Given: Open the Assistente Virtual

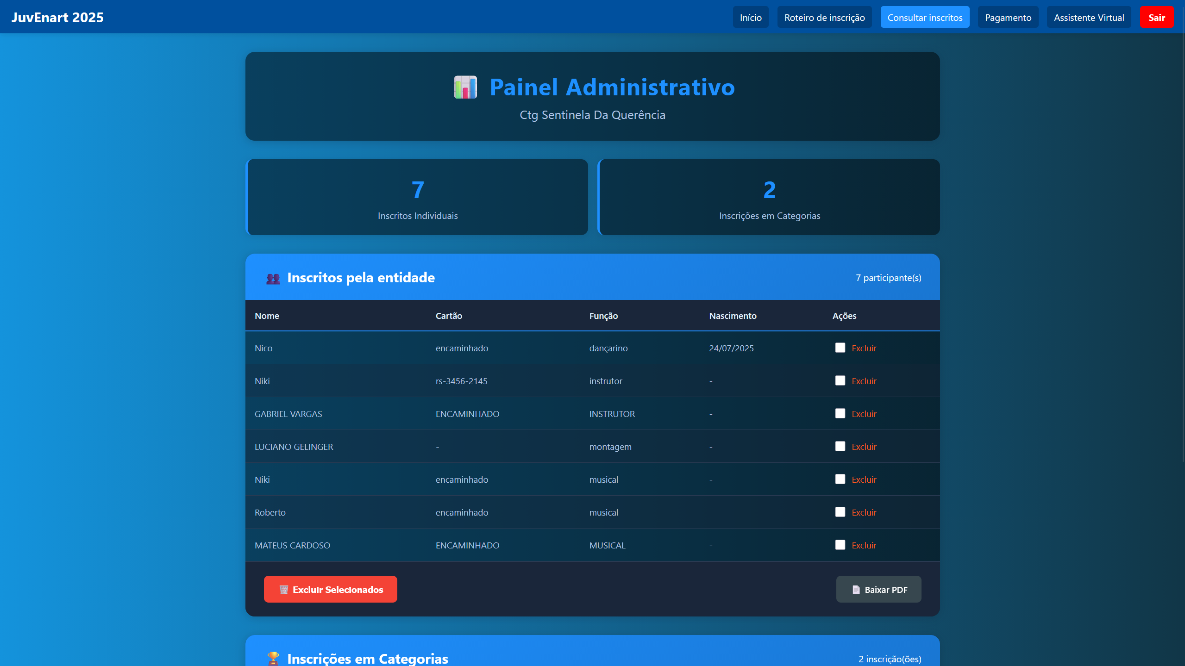Looking at the screenshot, I should pos(1089,17).
